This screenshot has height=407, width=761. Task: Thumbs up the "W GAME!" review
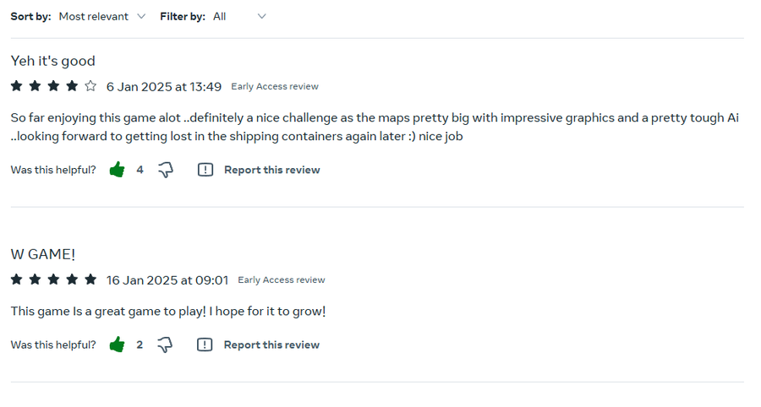click(x=117, y=345)
